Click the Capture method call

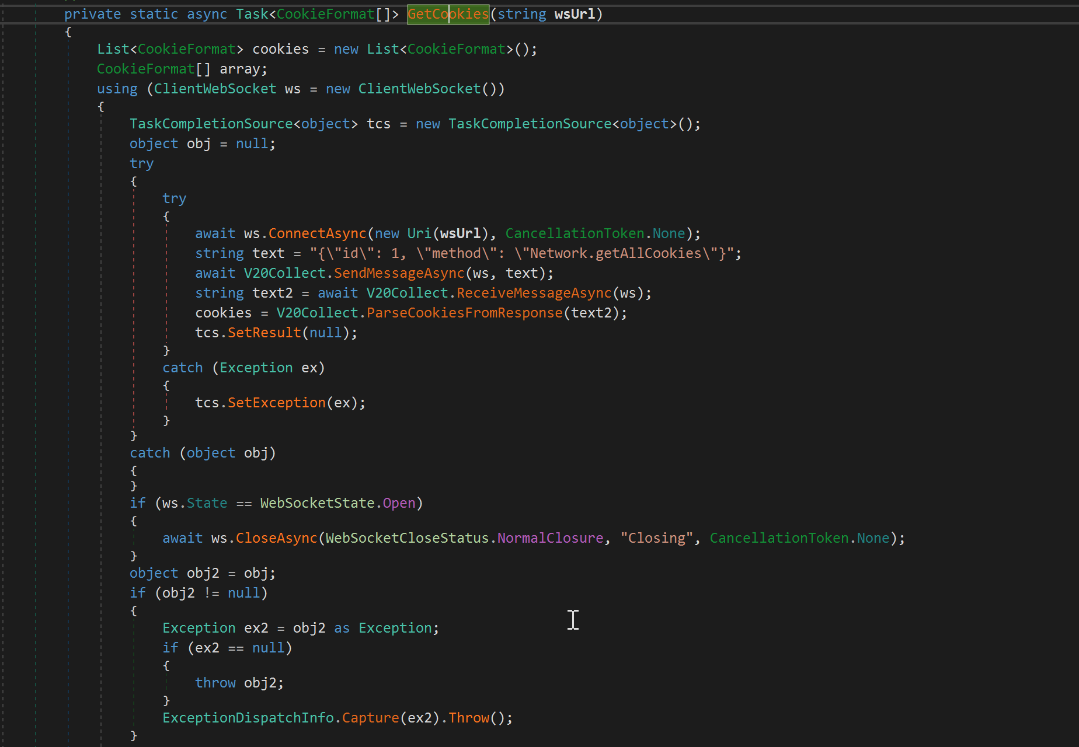(x=370, y=718)
